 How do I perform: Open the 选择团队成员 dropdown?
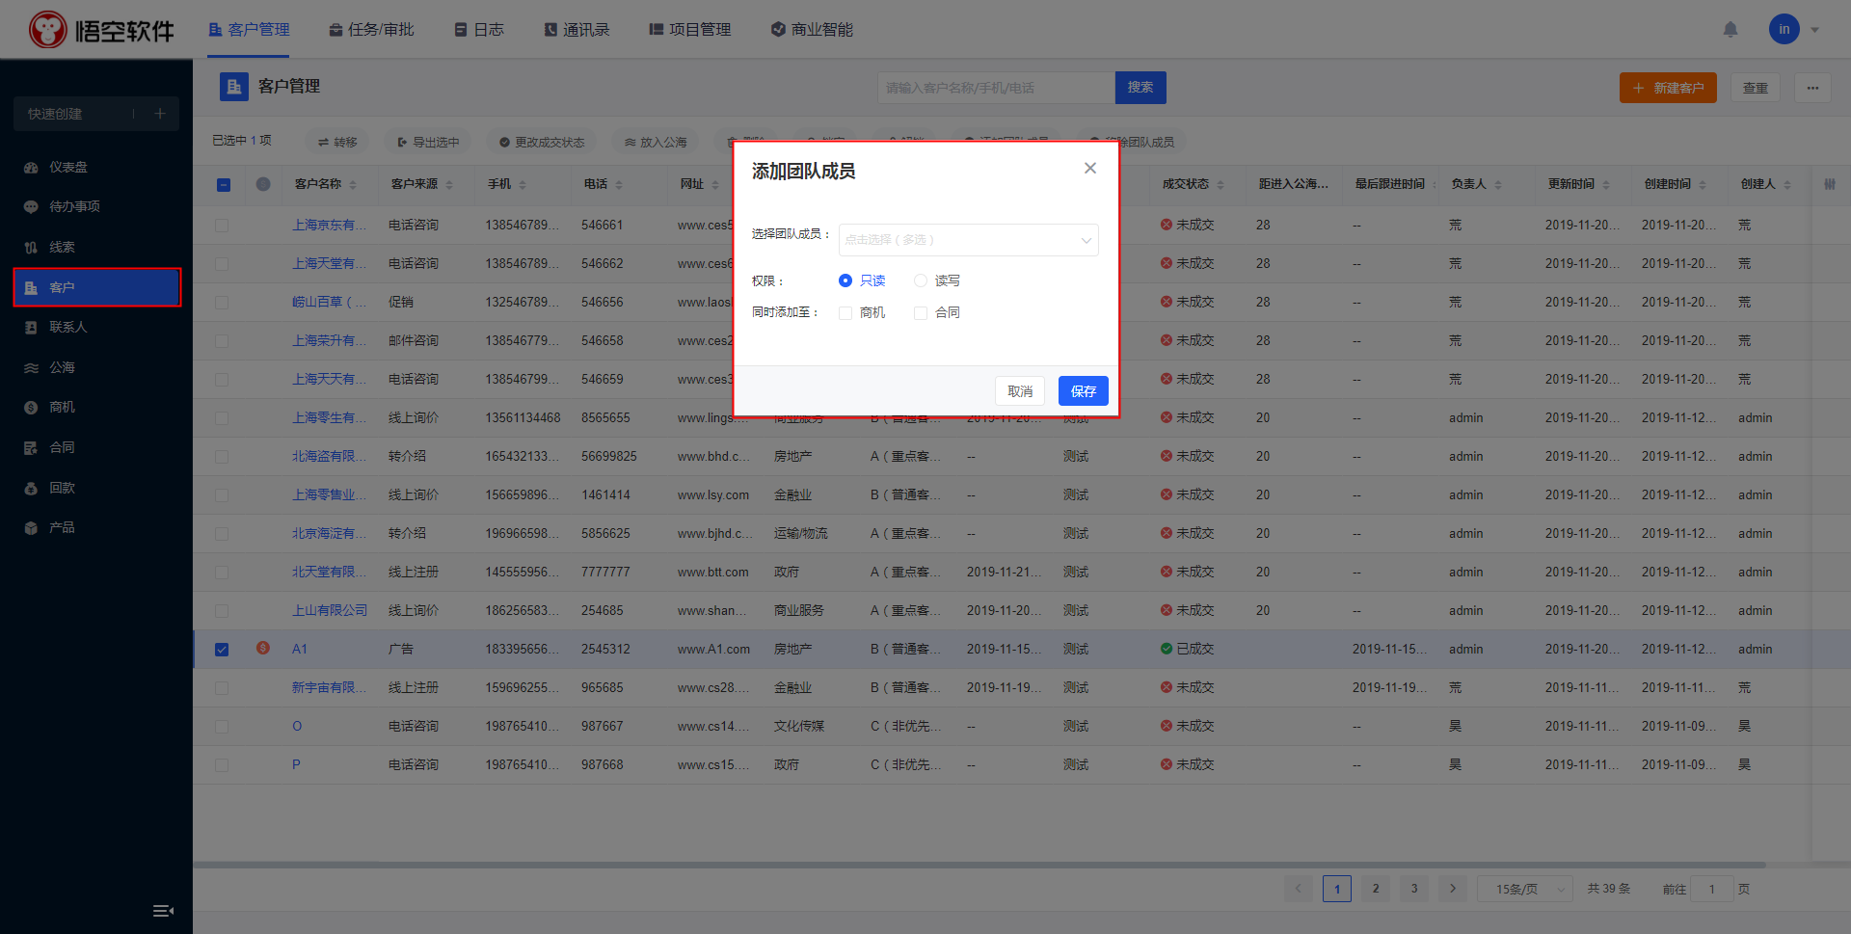pyautogui.click(x=968, y=240)
